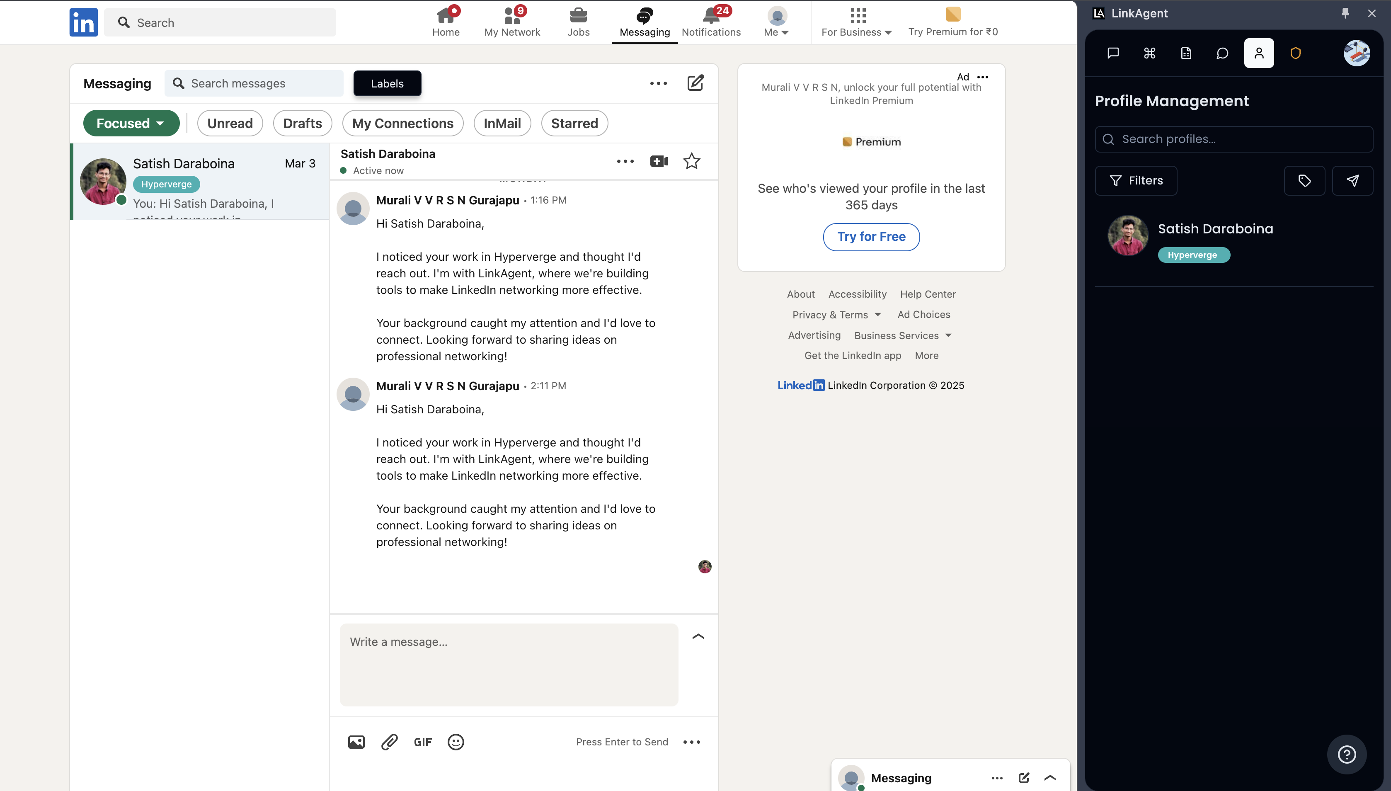The width and height of the screenshot is (1391, 791).
Task: Expand Privacy & Terms footer menu
Action: click(836, 315)
